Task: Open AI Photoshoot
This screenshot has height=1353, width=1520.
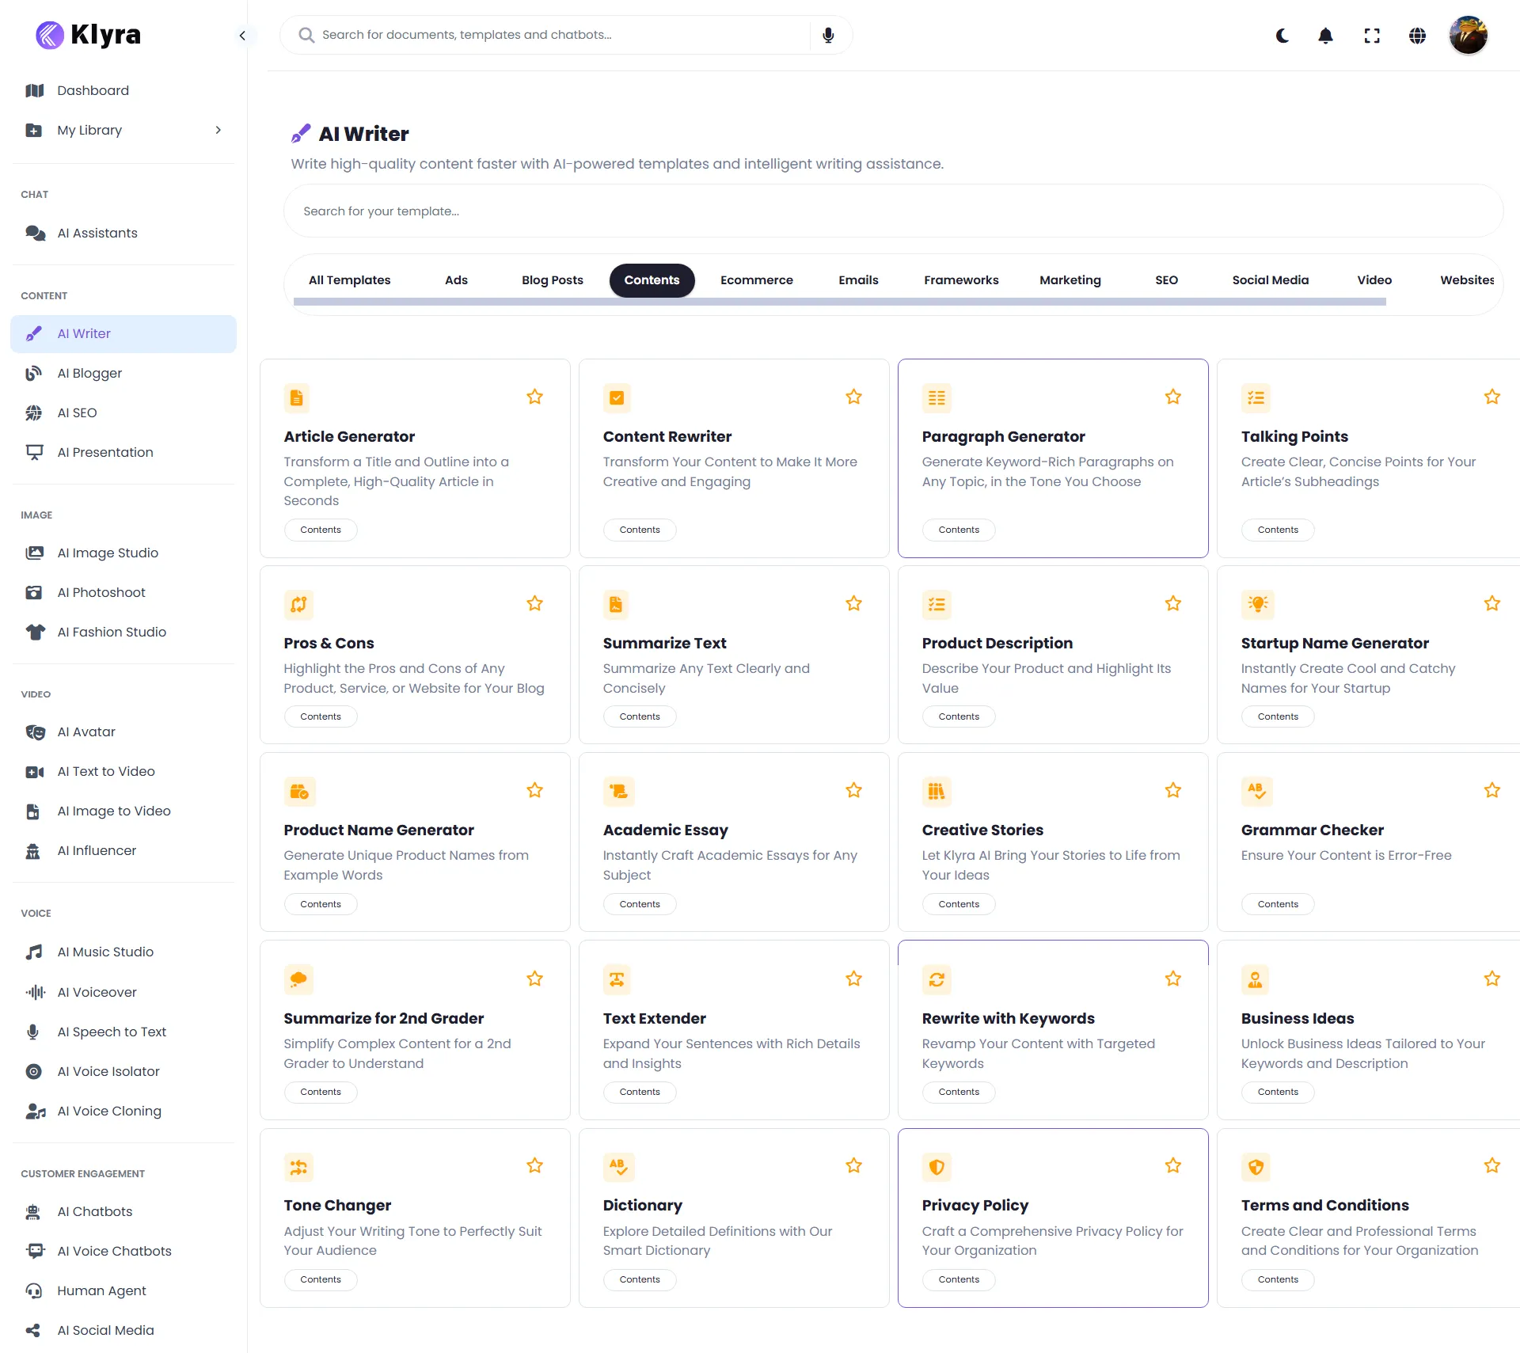Action: tap(123, 592)
